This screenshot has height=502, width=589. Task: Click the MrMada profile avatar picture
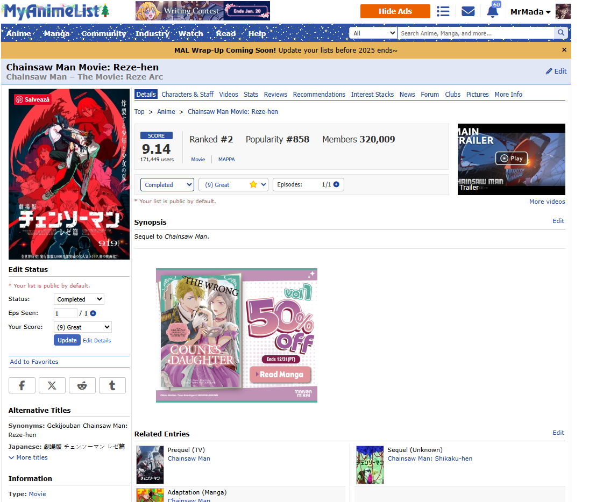563,11
